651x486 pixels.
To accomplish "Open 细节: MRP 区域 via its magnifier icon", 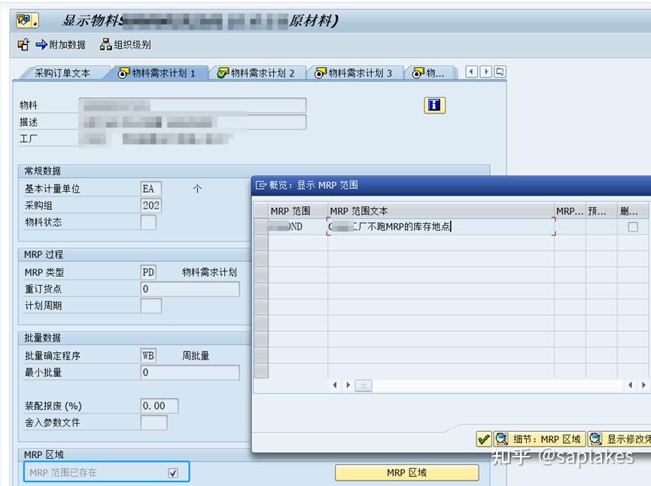I will pos(503,438).
